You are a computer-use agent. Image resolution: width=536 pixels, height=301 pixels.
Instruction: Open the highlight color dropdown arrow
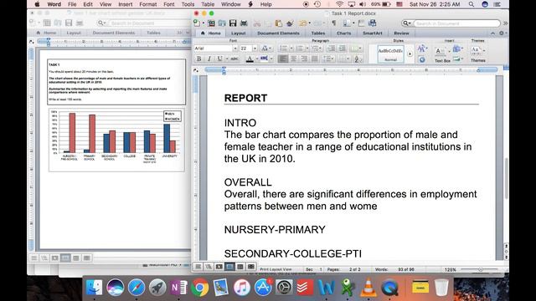click(x=271, y=59)
